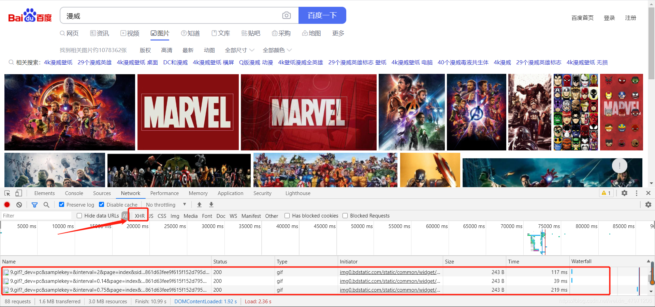The height and width of the screenshot is (307, 655).
Task: Toggle Disable cache checkbox
Action: tap(102, 205)
